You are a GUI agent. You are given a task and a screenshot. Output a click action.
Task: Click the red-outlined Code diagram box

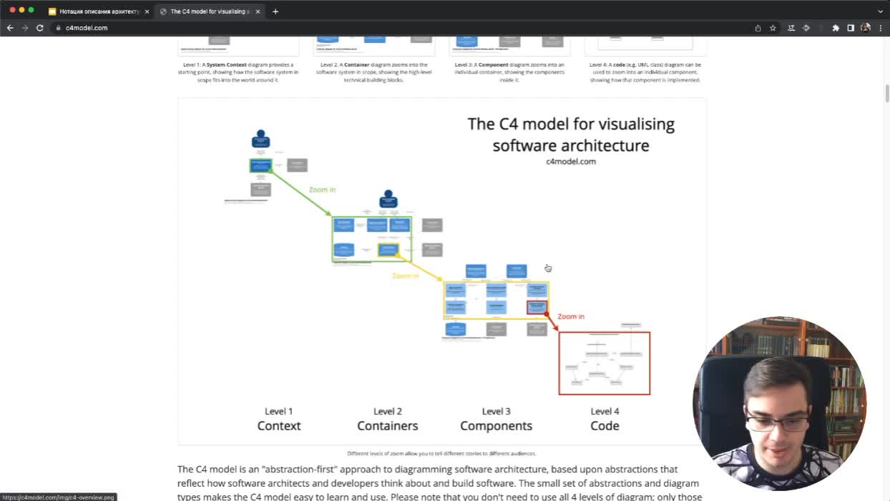click(x=605, y=363)
